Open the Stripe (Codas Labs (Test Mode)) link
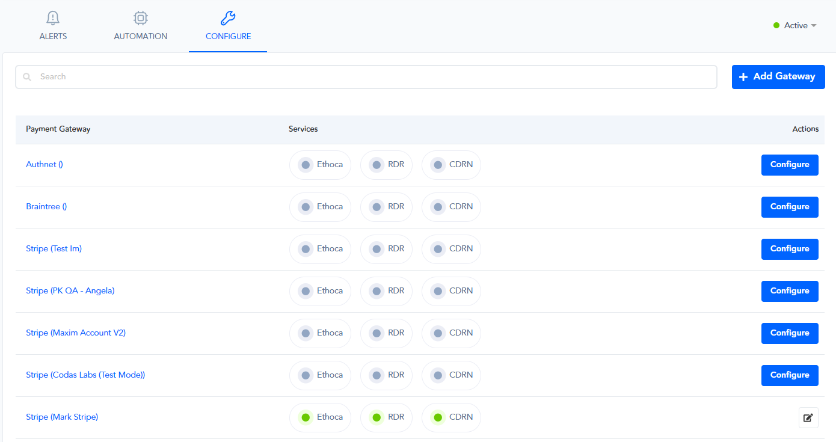Image resolution: width=836 pixels, height=442 pixels. pos(85,375)
